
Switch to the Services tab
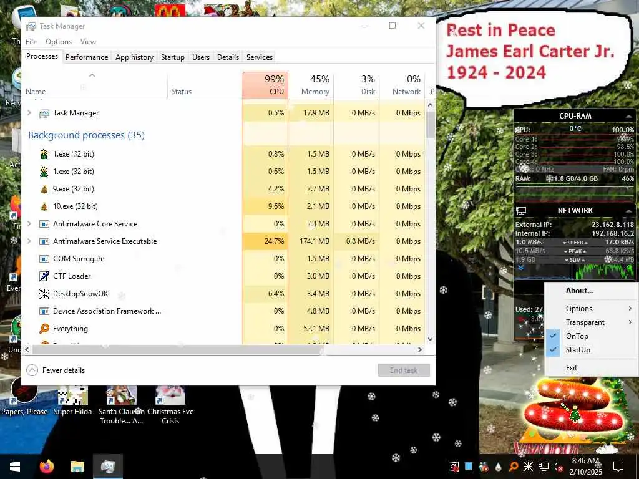point(260,57)
